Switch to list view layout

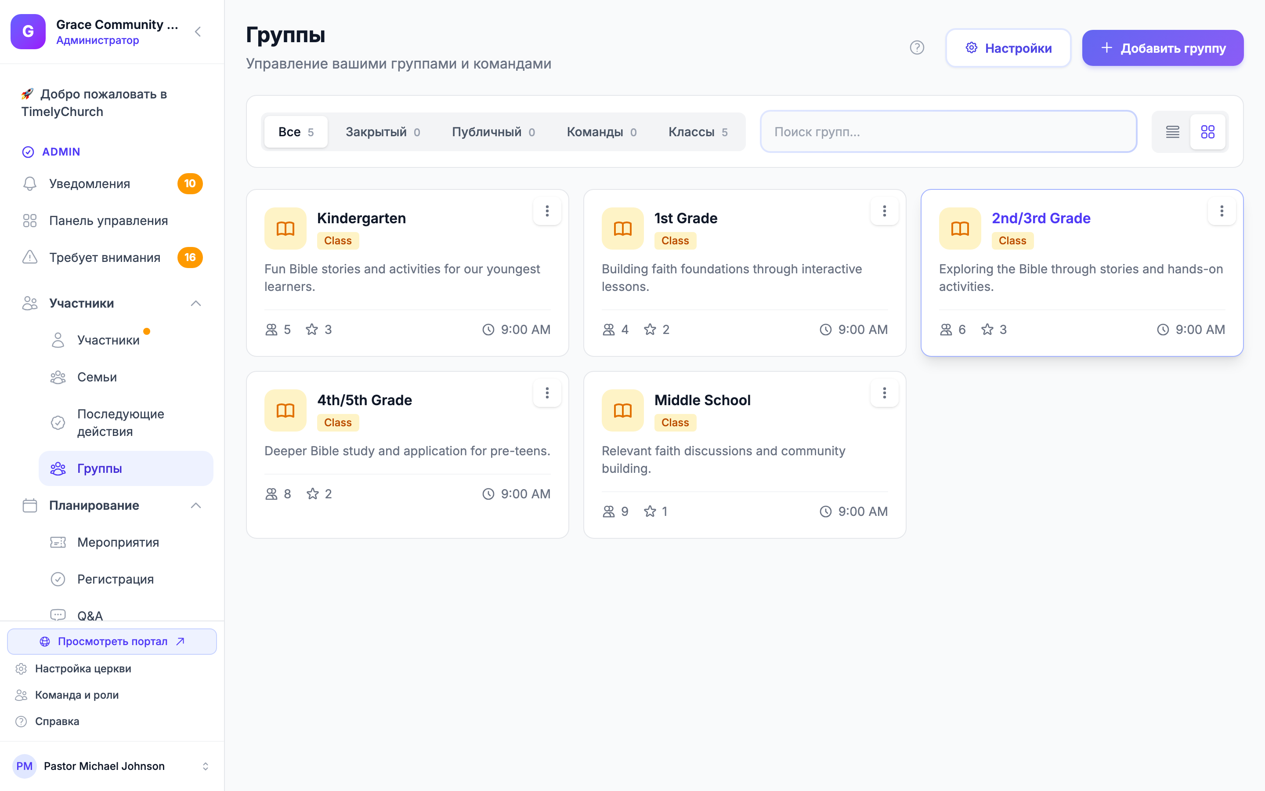point(1172,132)
